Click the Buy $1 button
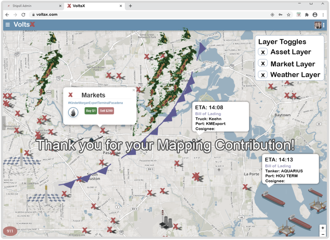 click(91, 111)
